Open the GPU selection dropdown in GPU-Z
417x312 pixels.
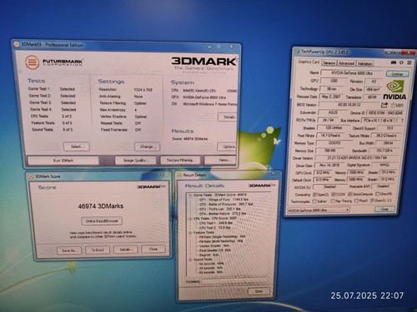click(319, 210)
